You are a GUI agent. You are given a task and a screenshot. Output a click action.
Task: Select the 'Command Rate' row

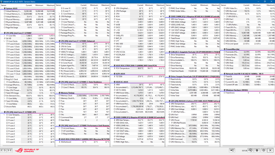[83, 117]
